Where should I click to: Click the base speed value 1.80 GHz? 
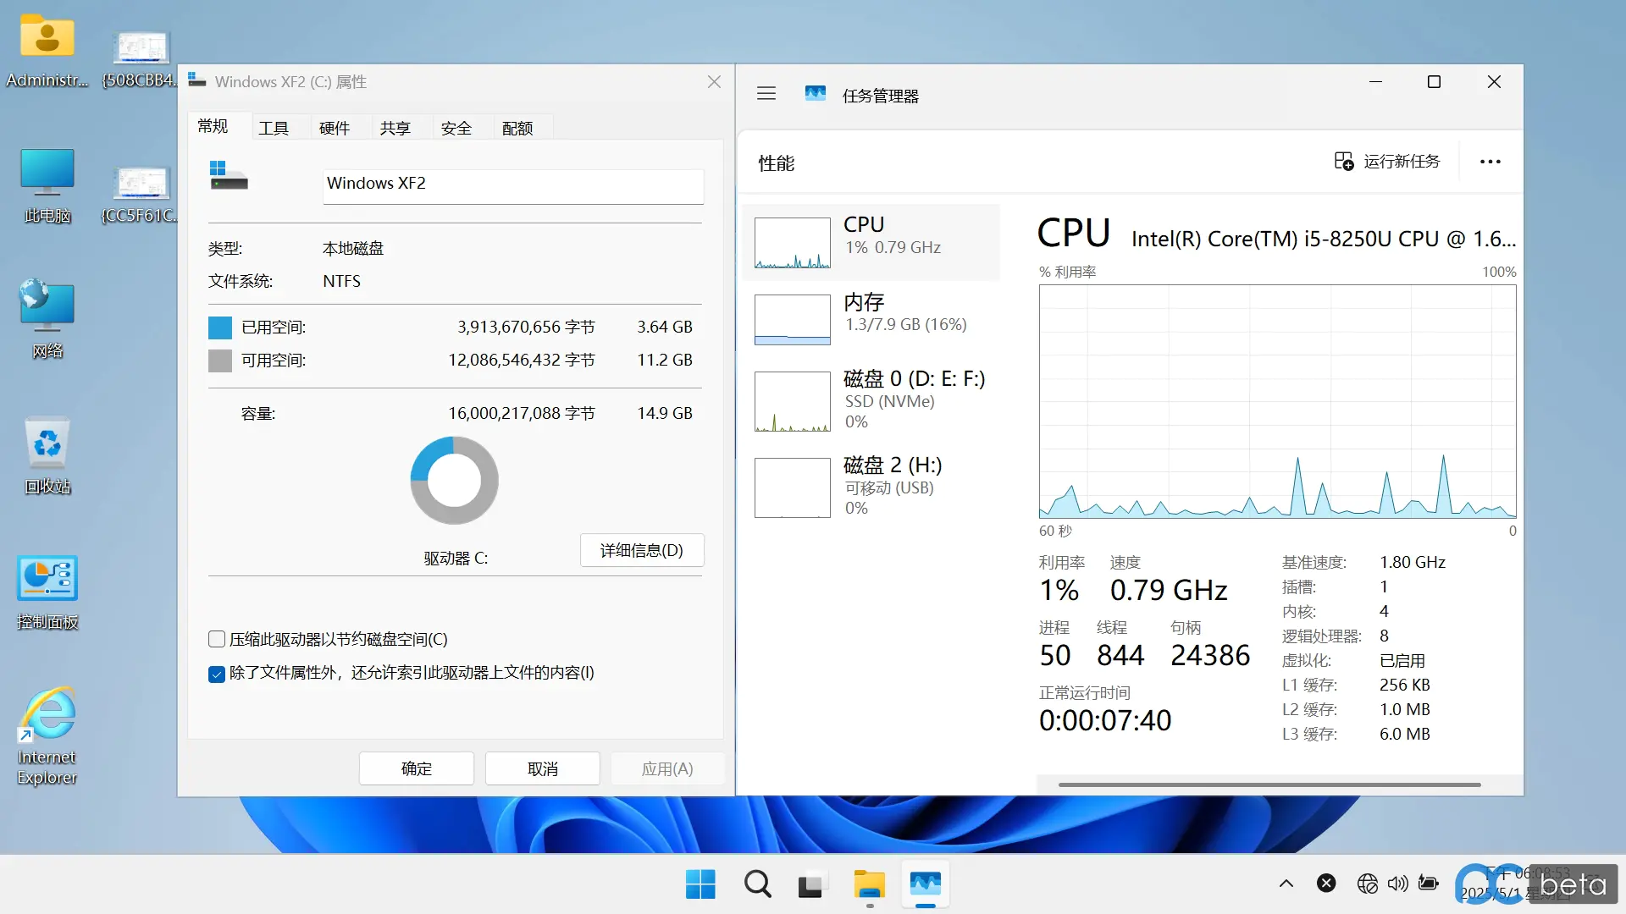pos(1413,562)
